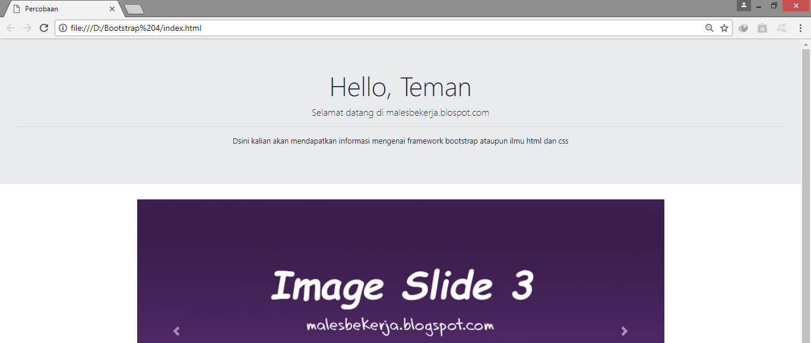This screenshot has width=811, height=343.
Task: Advance to the next carousel slide
Action: click(x=625, y=331)
